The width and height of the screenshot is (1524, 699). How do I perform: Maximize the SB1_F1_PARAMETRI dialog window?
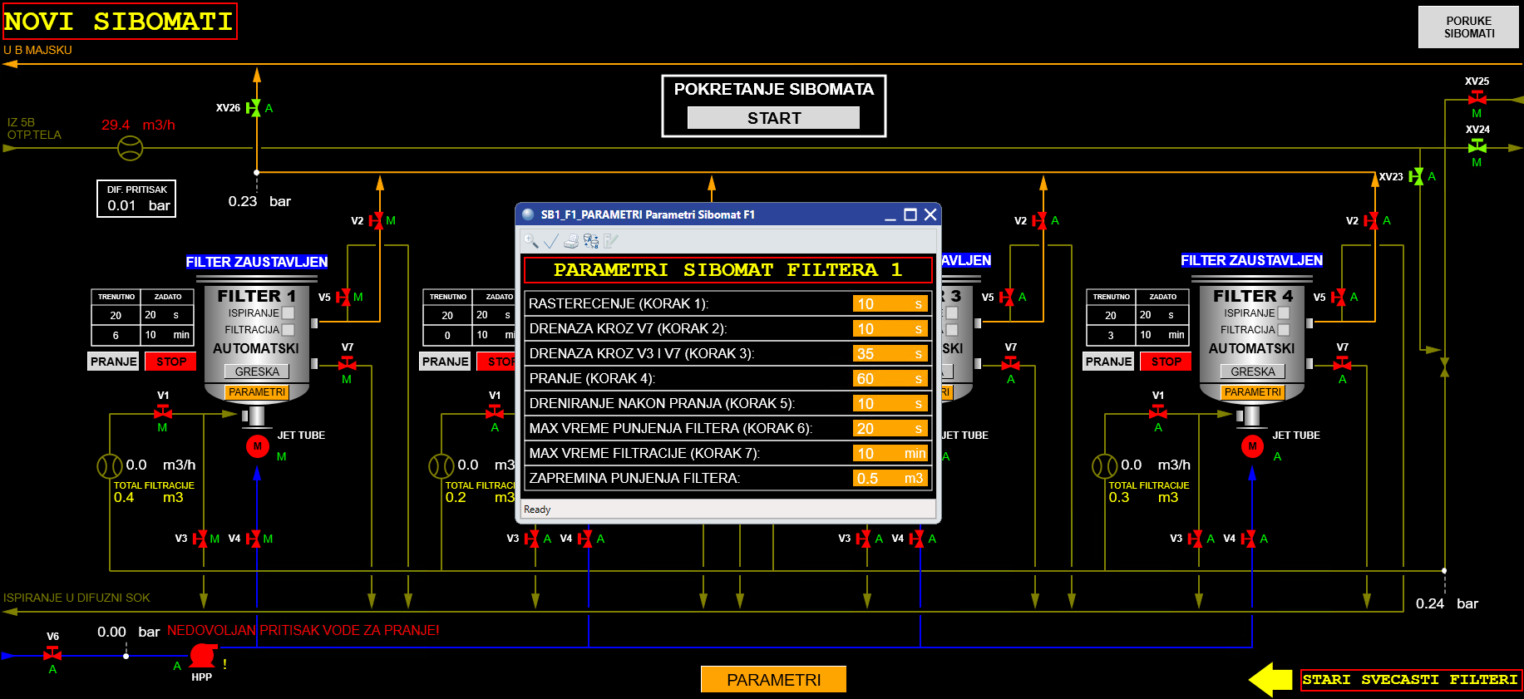pyautogui.click(x=910, y=214)
